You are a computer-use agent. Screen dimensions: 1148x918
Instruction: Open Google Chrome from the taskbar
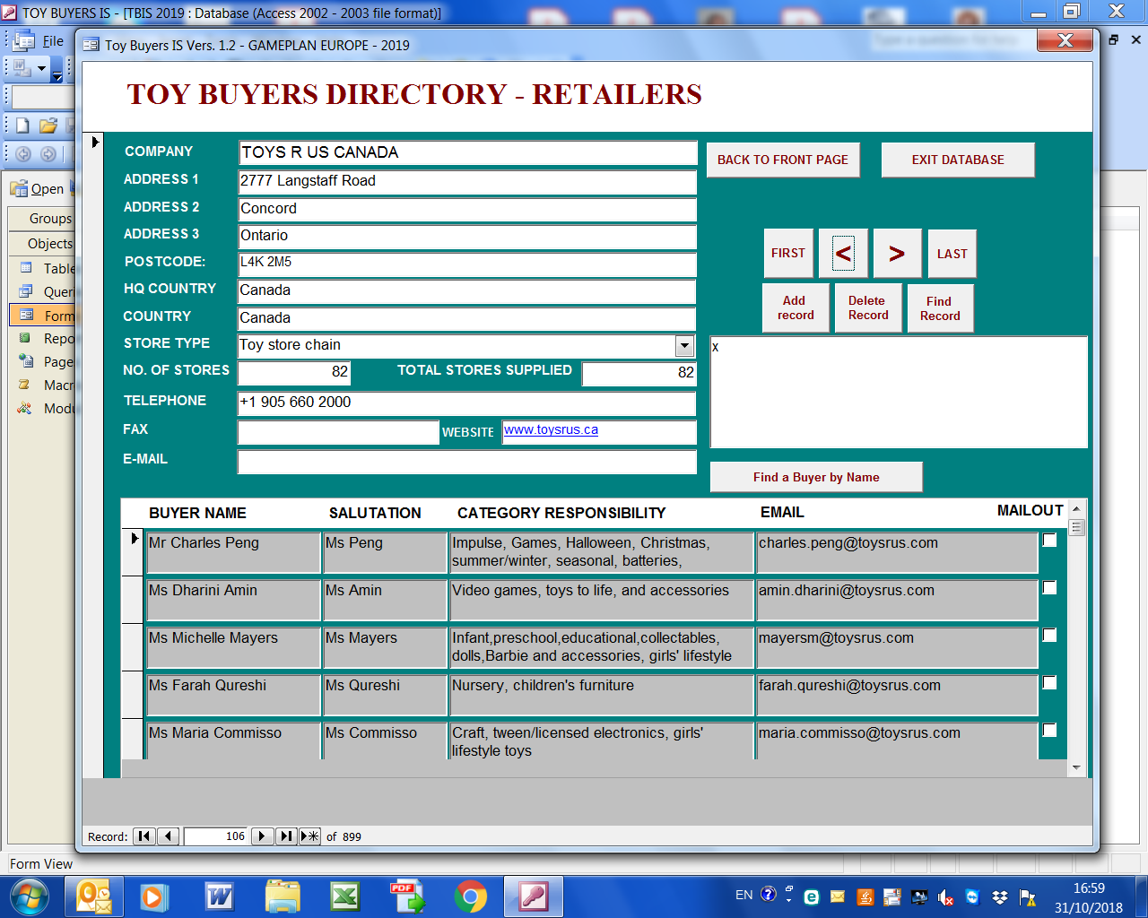tap(470, 896)
